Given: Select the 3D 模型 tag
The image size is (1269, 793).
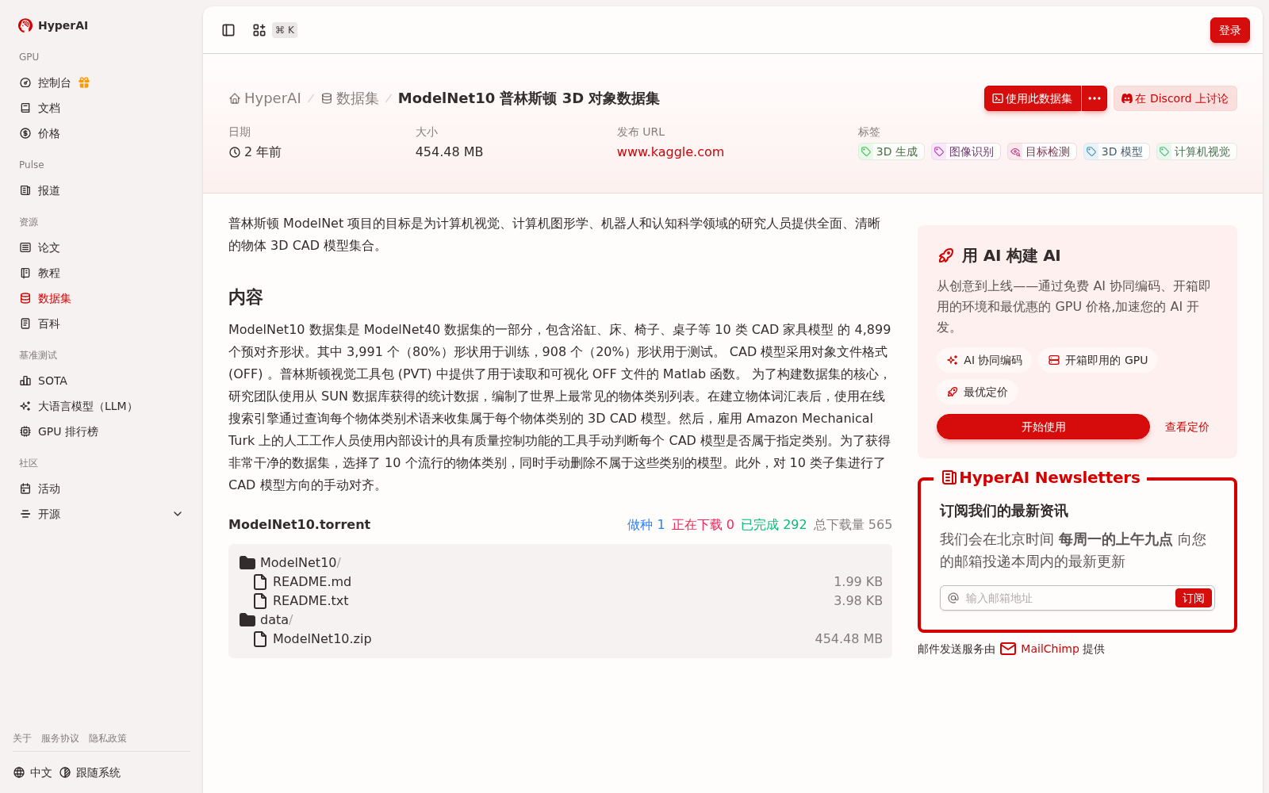Looking at the screenshot, I should coord(1116,151).
